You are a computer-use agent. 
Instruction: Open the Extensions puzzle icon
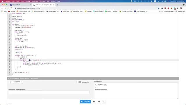point(178,8)
